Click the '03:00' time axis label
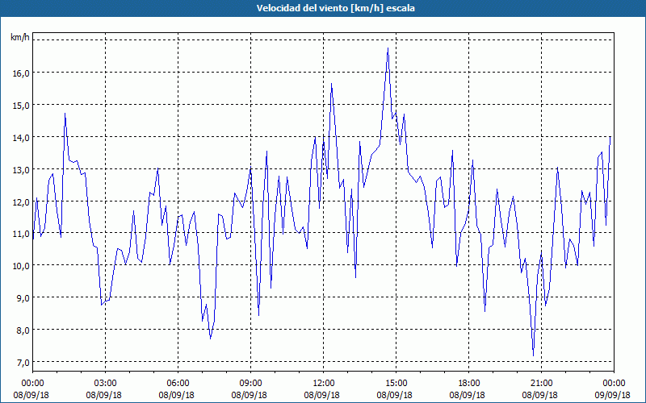Image resolution: width=646 pixels, height=403 pixels. tap(106, 384)
